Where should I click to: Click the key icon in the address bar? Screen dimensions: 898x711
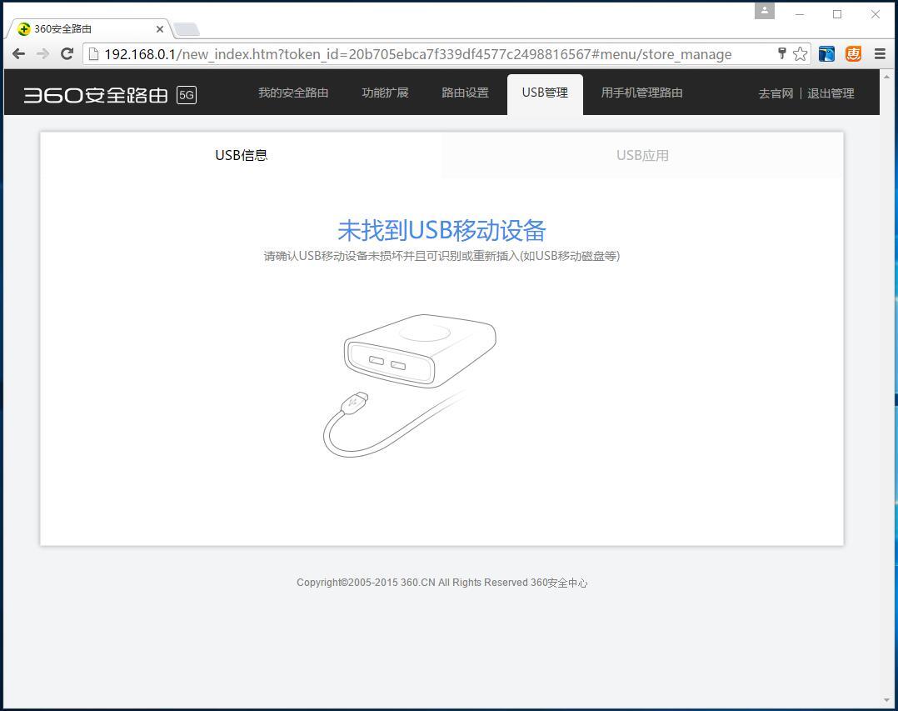pyautogui.click(x=781, y=53)
